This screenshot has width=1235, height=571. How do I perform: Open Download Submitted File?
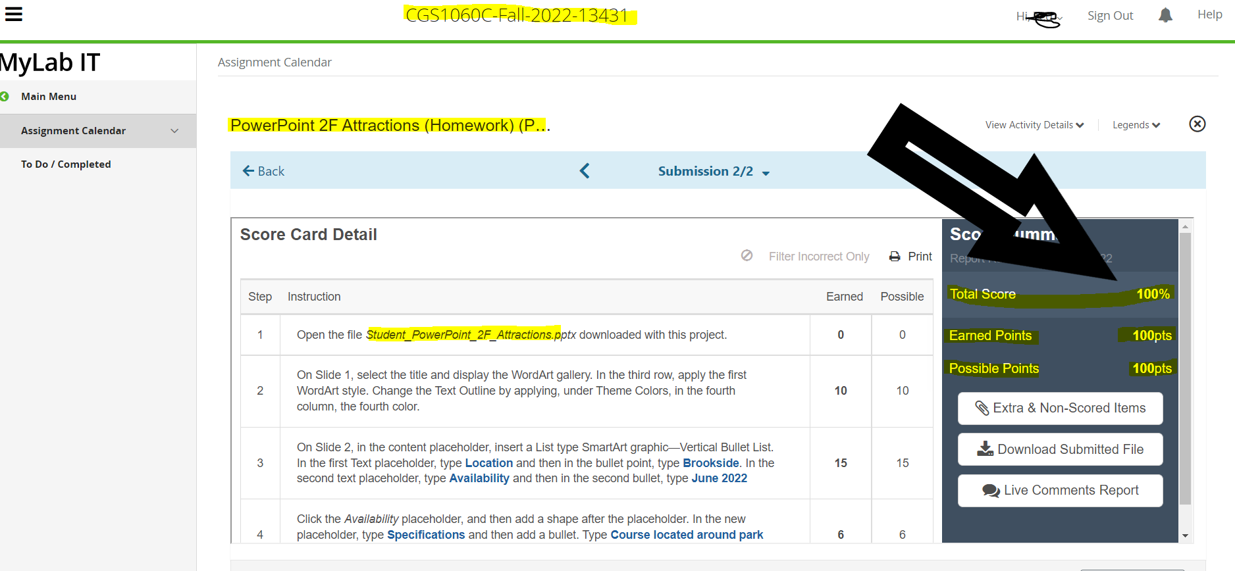(1060, 449)
